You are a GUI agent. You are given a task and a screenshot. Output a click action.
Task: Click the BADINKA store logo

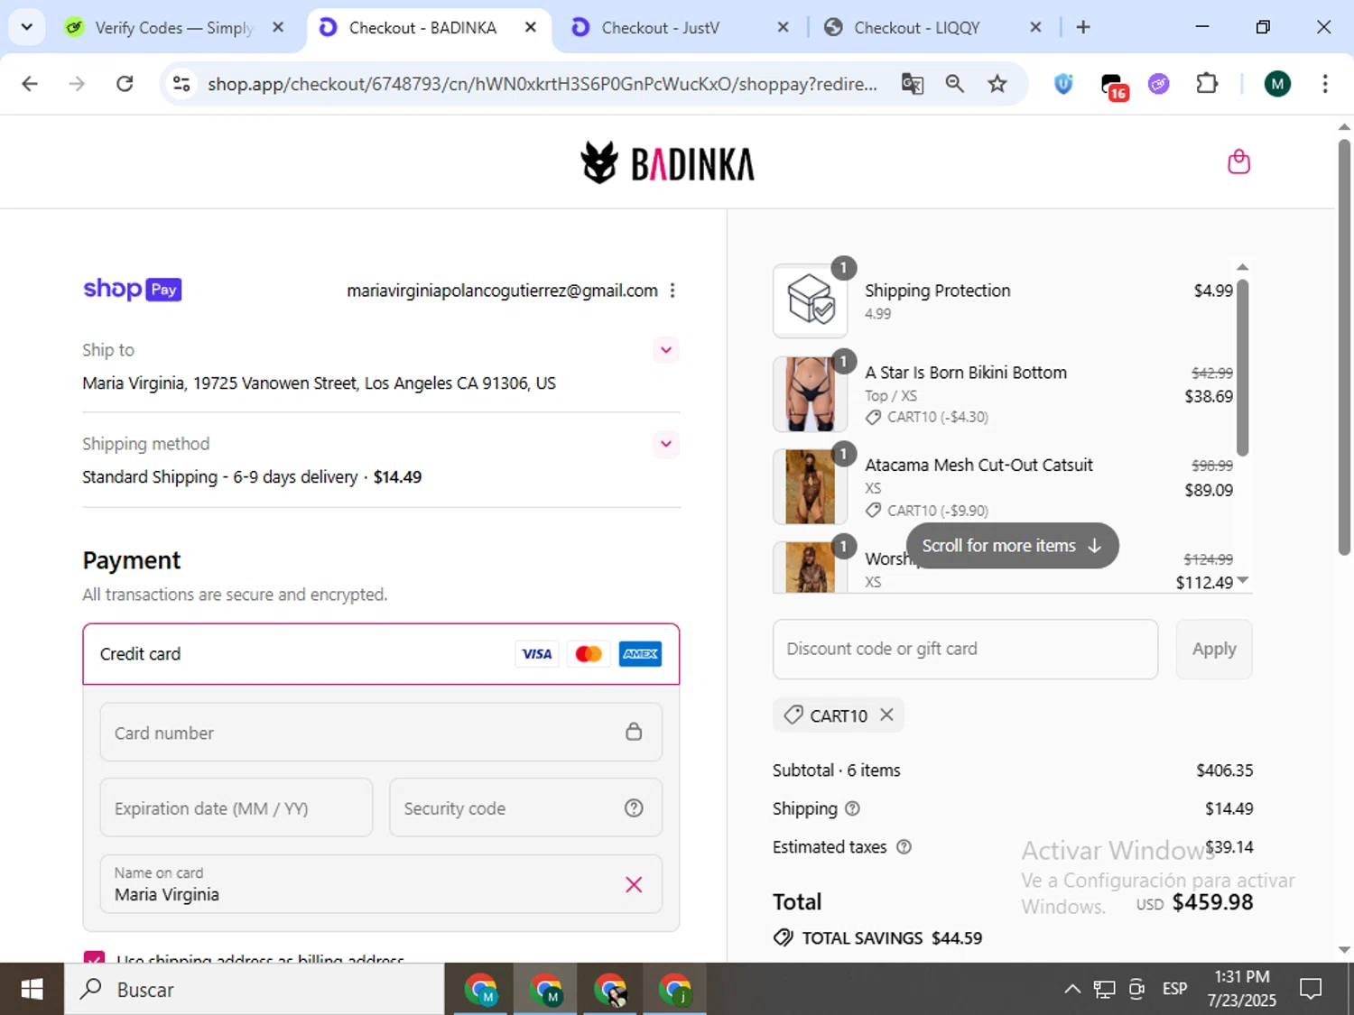point(667,162)
